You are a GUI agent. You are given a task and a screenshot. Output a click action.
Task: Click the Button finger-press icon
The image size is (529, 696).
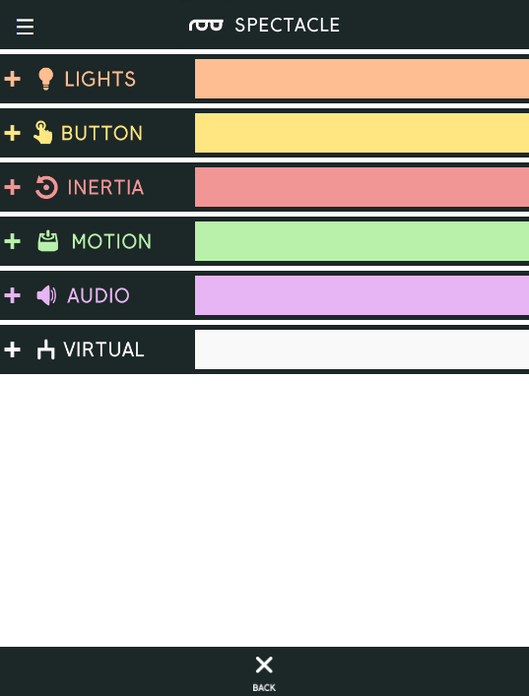[x=42, y=132]
